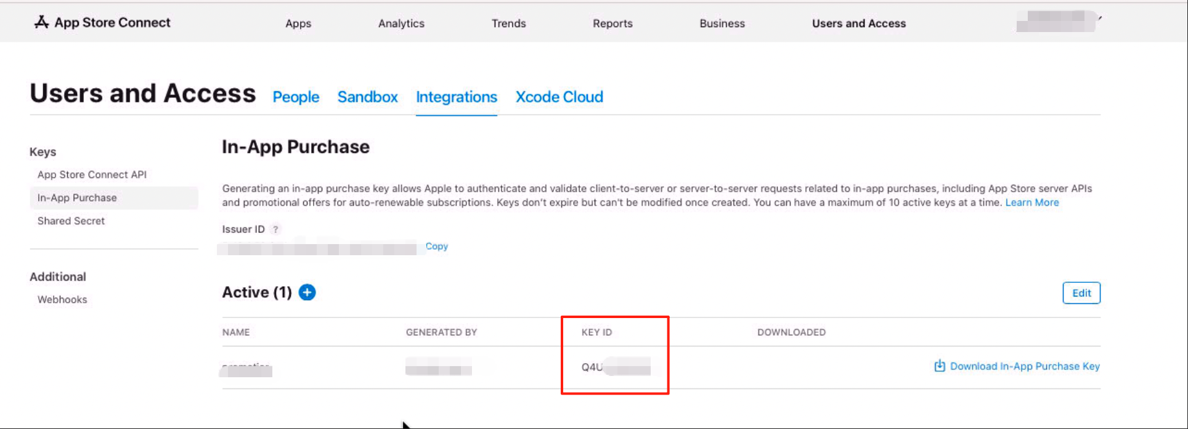Open the account menu dropdown arrow
1188x429 pixels.
(x=1099, y=18)
